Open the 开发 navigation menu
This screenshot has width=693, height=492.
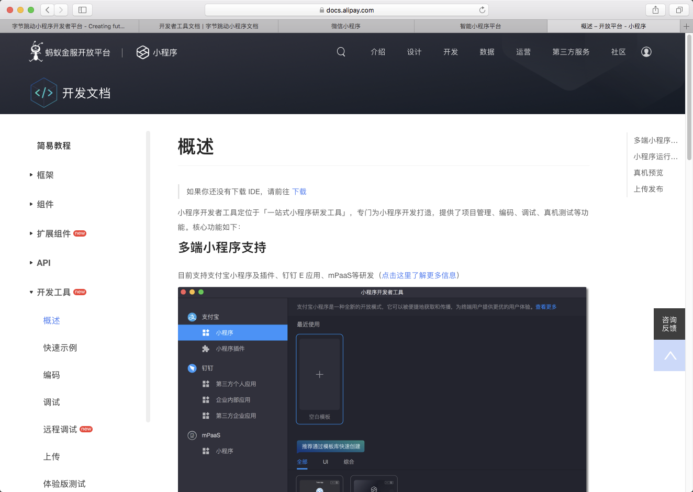(x=451, y=52)
